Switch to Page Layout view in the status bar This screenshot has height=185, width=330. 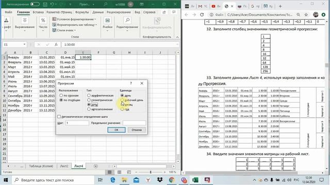tap(119, 172)
